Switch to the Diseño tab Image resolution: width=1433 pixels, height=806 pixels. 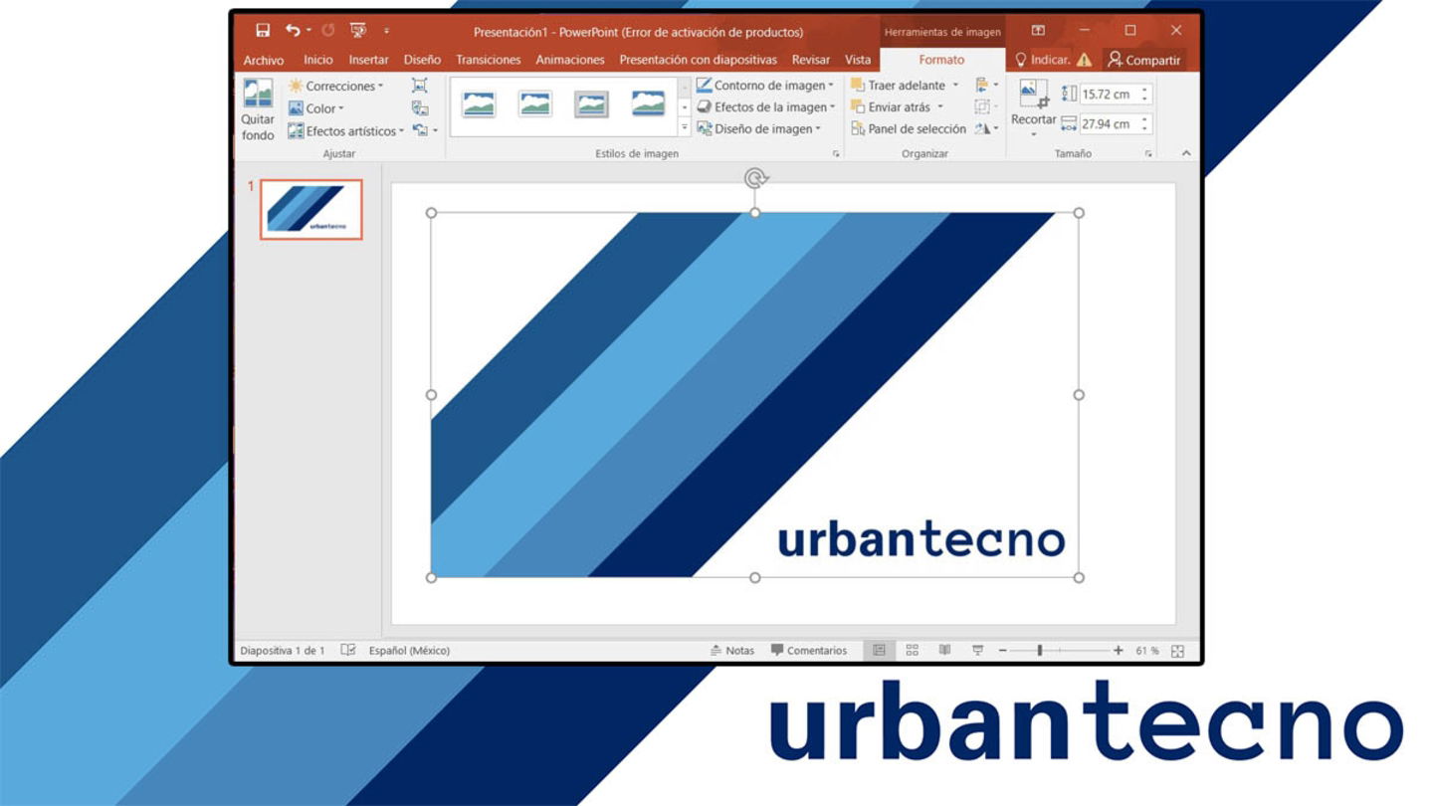422,60
